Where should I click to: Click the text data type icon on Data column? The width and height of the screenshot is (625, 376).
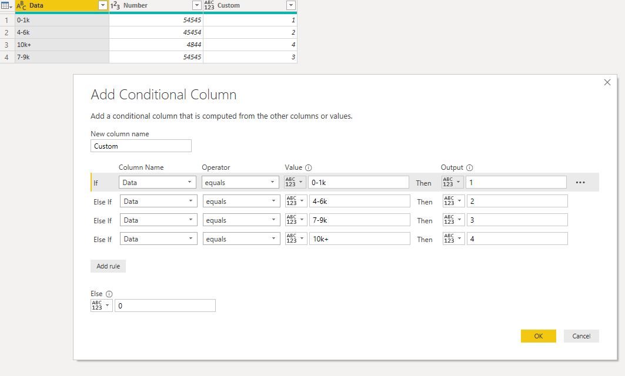[21, 5]
